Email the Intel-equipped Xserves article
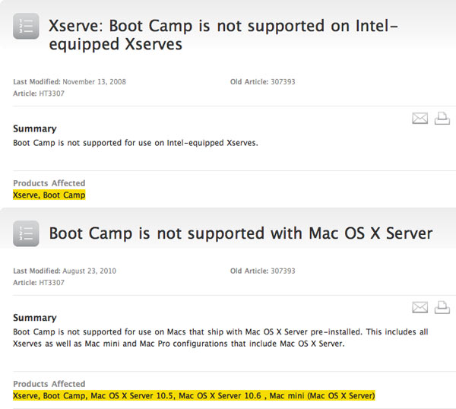The width and height of the screenshot is (456, 409). click(420, 119)
